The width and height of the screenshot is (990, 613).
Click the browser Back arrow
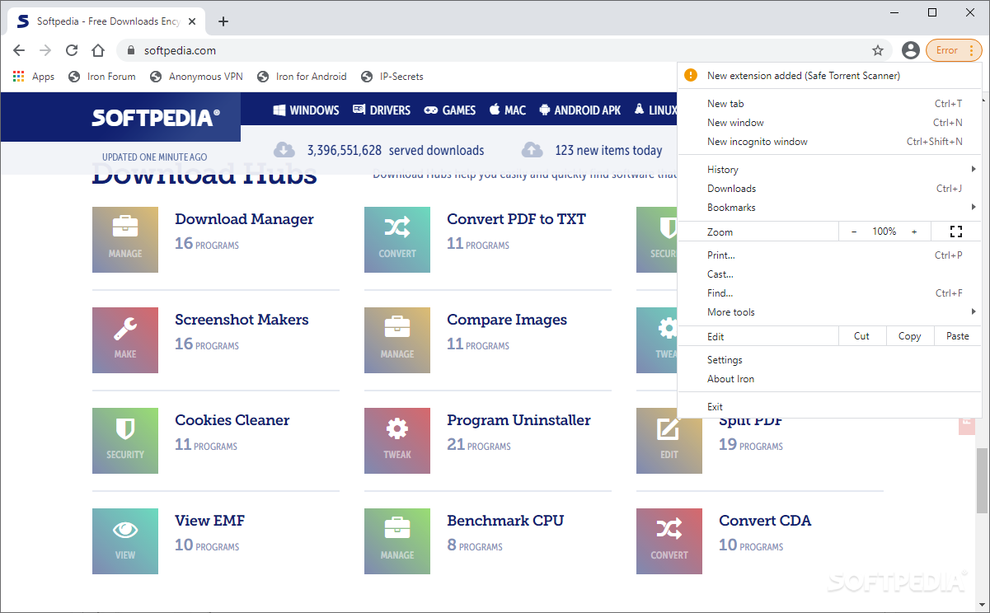pos(19,50)
